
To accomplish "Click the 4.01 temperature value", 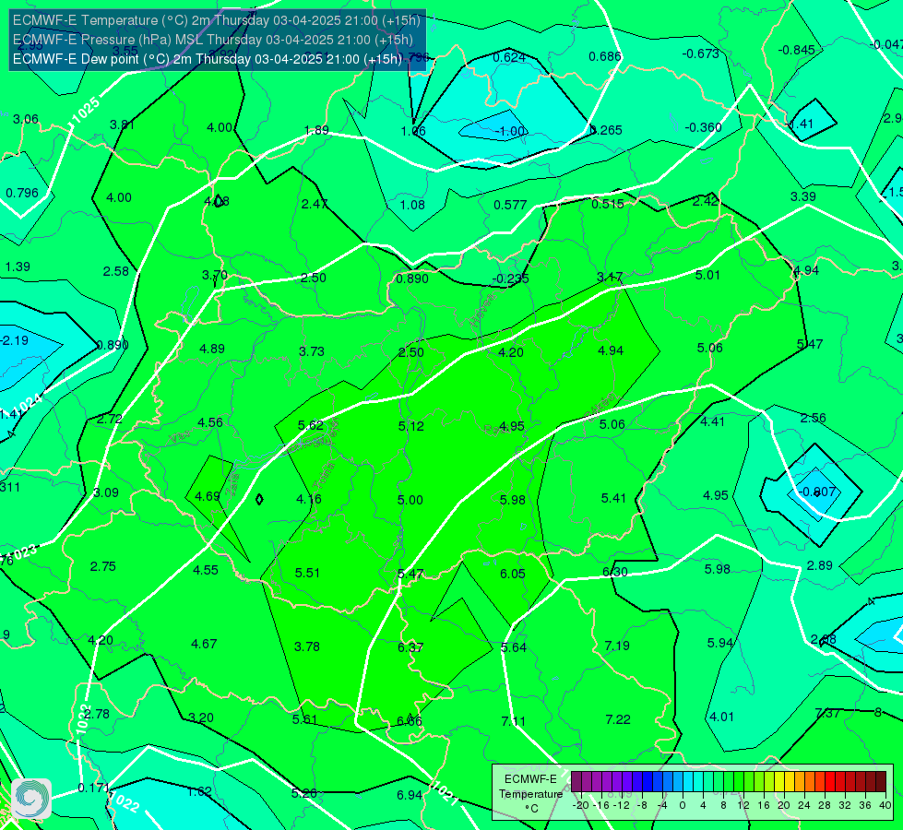I will click(721, 717).
